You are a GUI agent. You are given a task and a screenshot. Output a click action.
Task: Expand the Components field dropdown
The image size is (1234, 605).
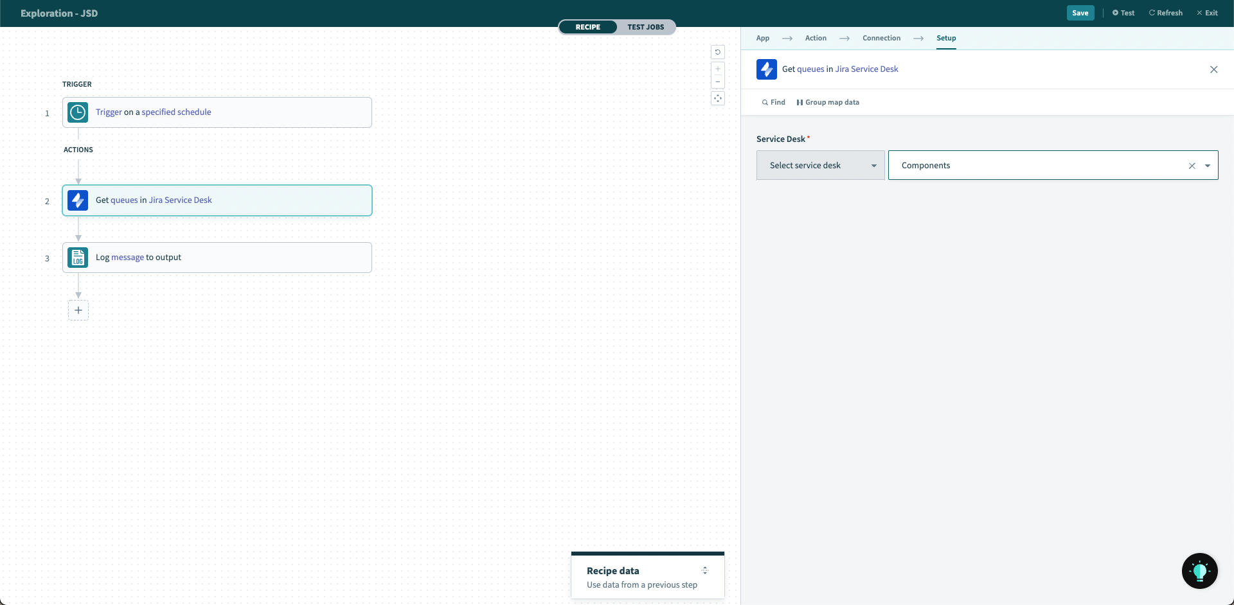pyautogui.click(x=1209, y=165)
